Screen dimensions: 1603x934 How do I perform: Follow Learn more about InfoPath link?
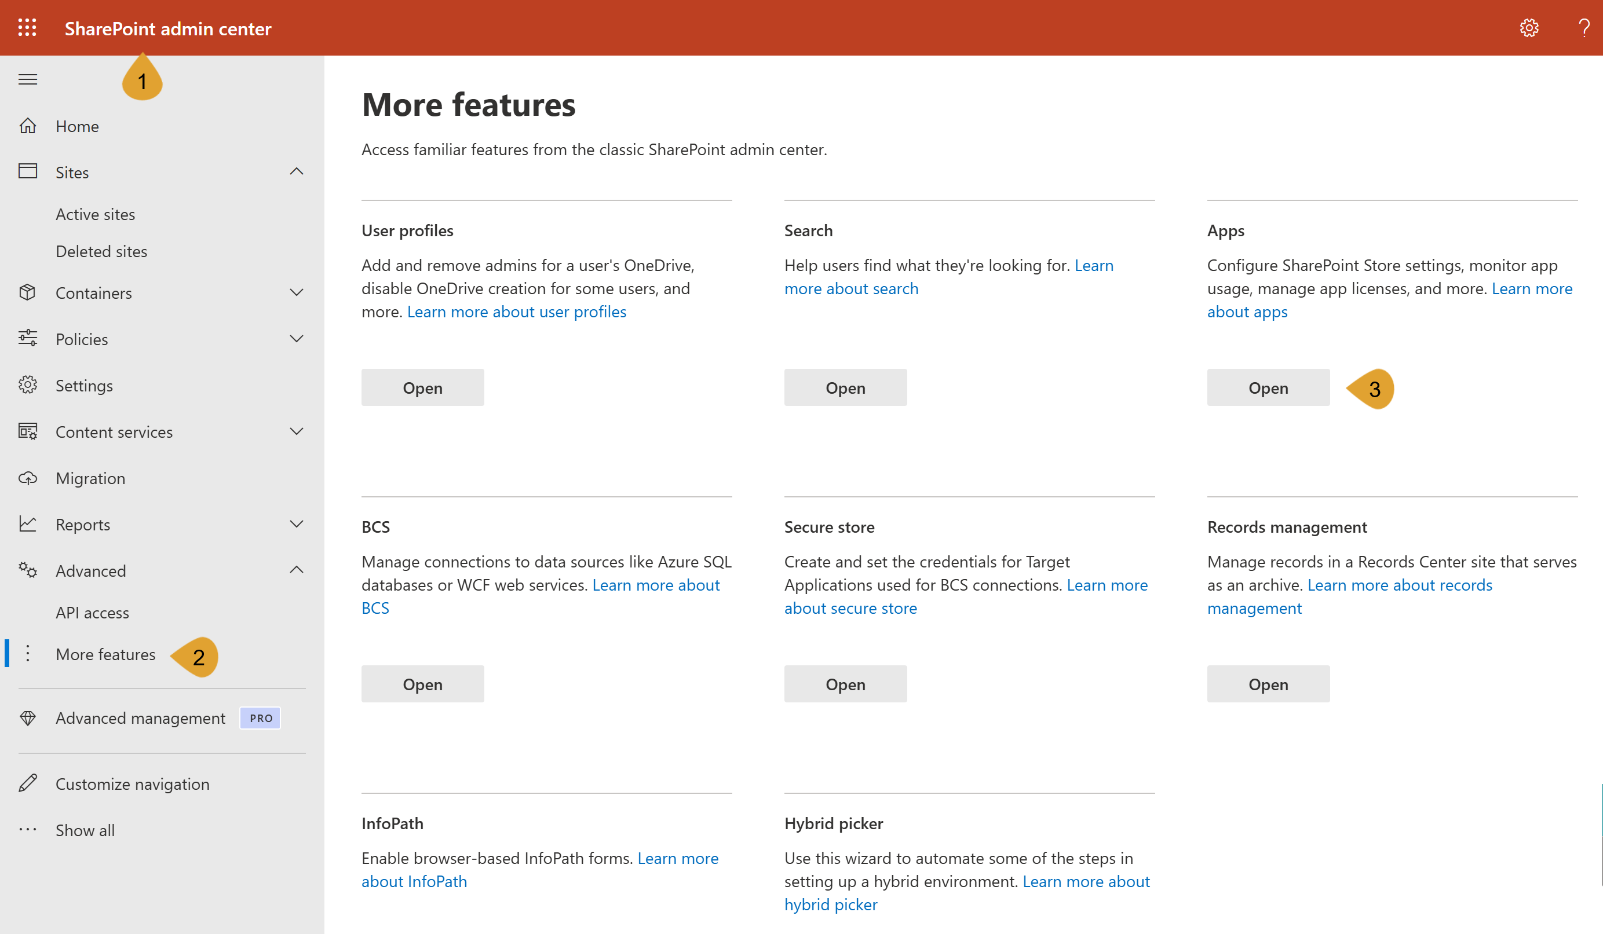coord(414,881)
